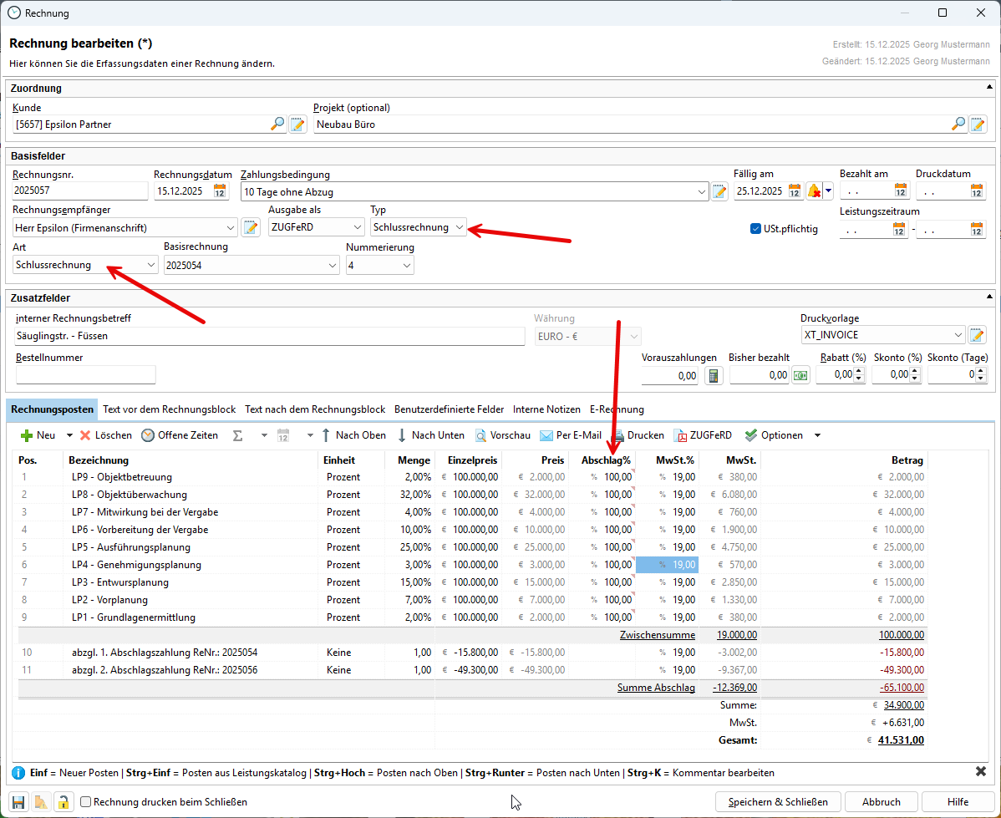Click into the Bestellnummer input field
1001x818 pixels.
(x=85, y=375)
